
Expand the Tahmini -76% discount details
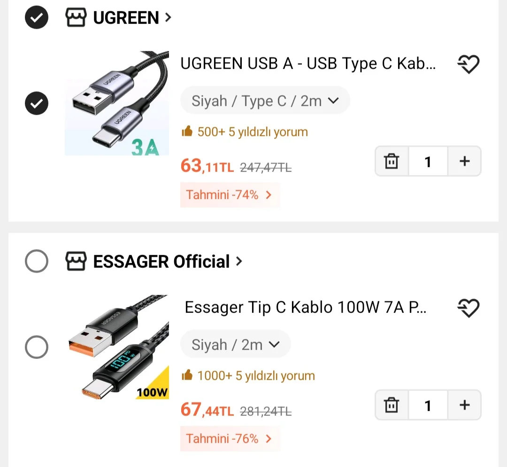coord(230,438)
